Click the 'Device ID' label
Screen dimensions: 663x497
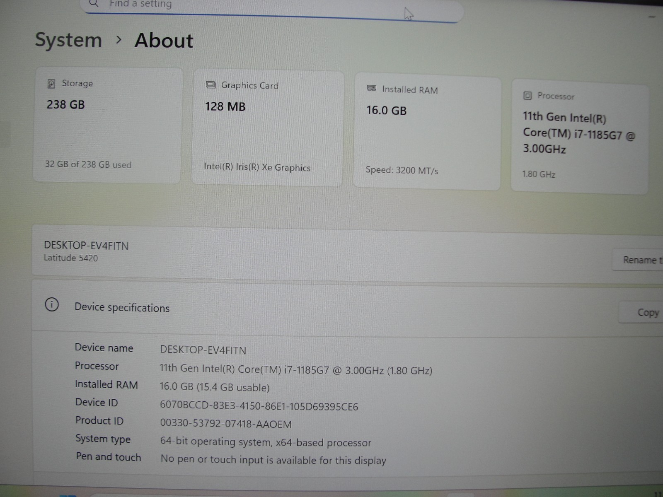(x=97, y=403)
